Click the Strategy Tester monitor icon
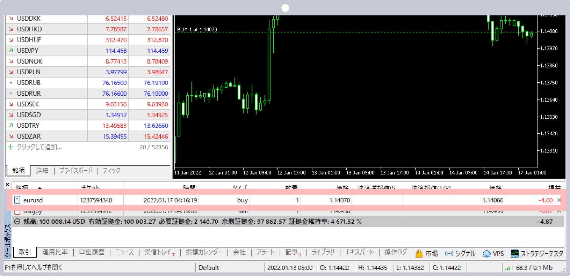The image size is (570, 276). point(514,253)
